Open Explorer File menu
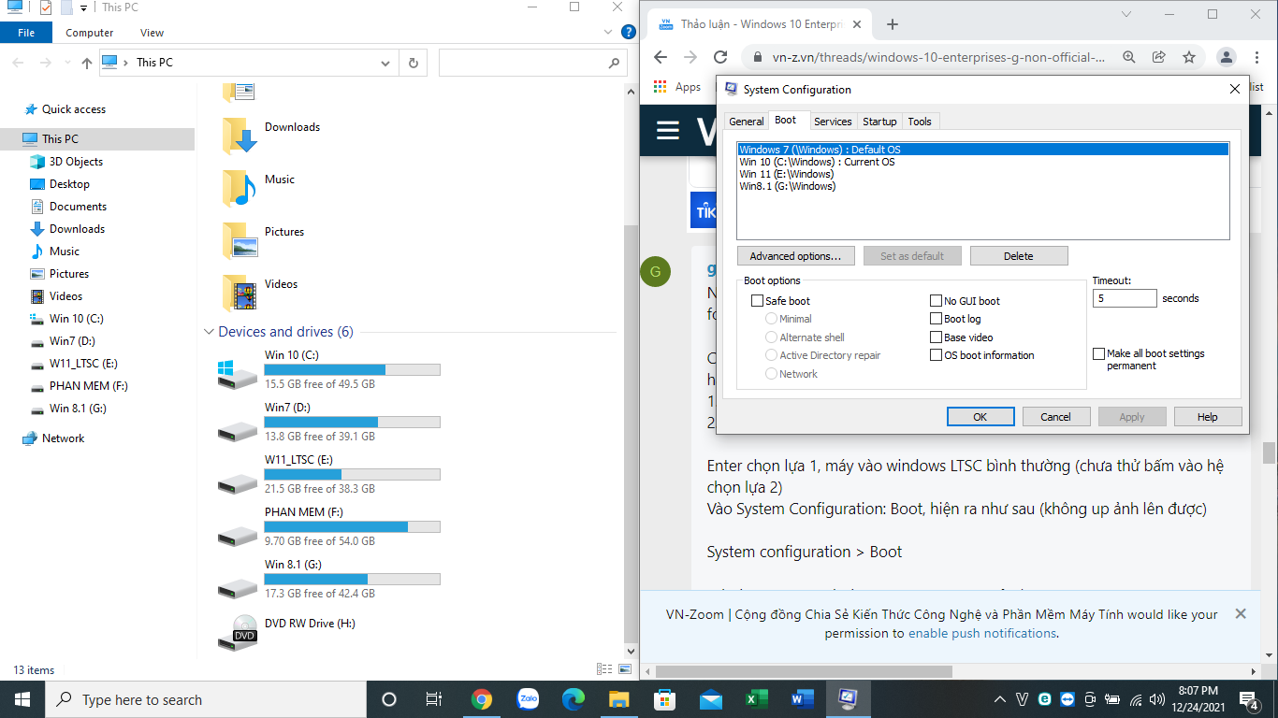The width and height of the screenshot is (1278, 718). click(x=26, y=32)
